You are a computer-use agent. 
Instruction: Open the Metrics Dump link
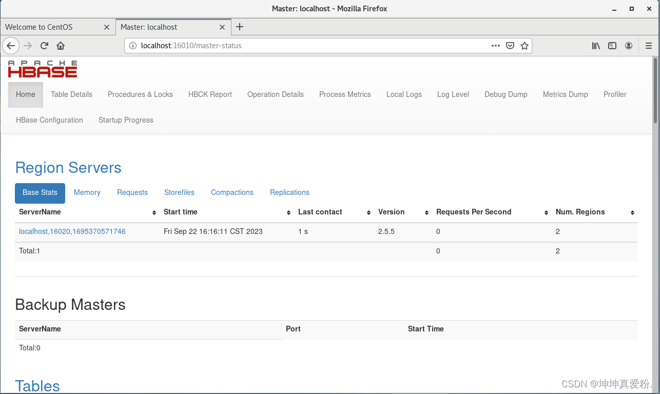[x=566, y=94]
